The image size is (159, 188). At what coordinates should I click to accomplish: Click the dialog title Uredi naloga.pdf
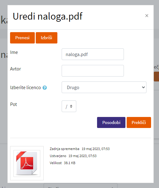pyautogui.click(x=48, y=16)
